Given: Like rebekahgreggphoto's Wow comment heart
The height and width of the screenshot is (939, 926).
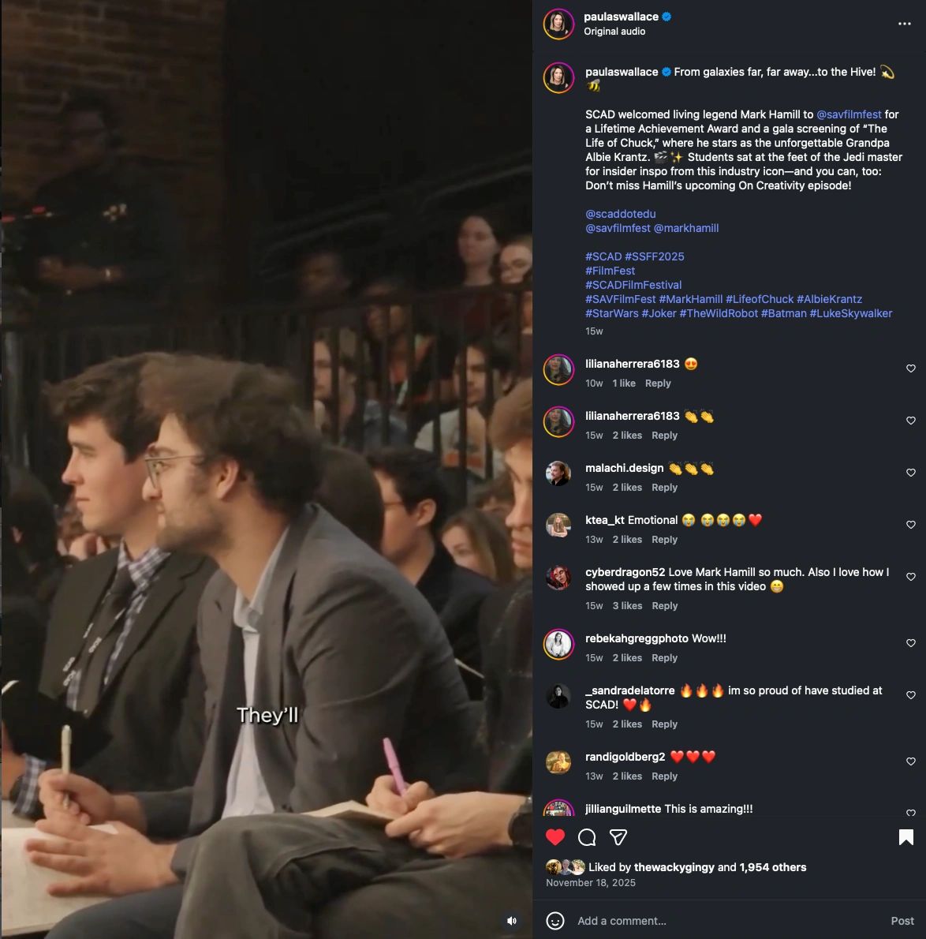Looking at the screenshot, I should tap(910, 643).
